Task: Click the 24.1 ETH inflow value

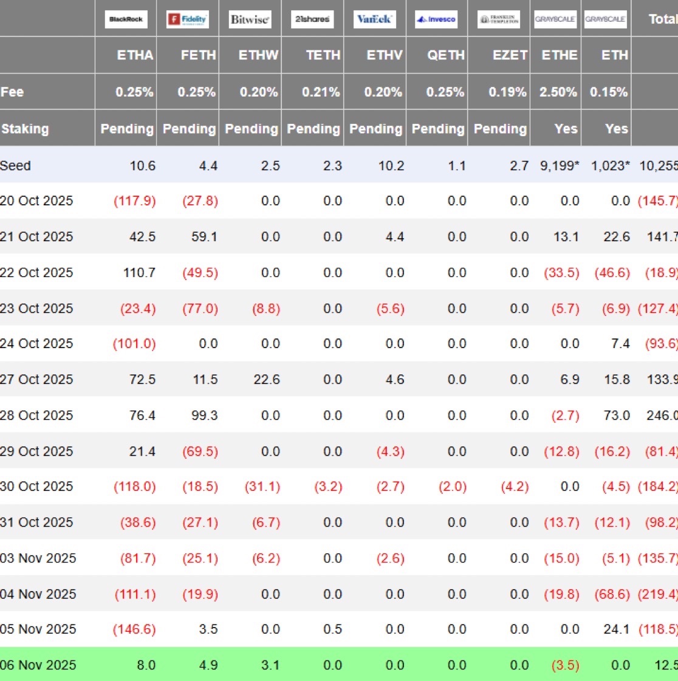Action: coord(617,629)
